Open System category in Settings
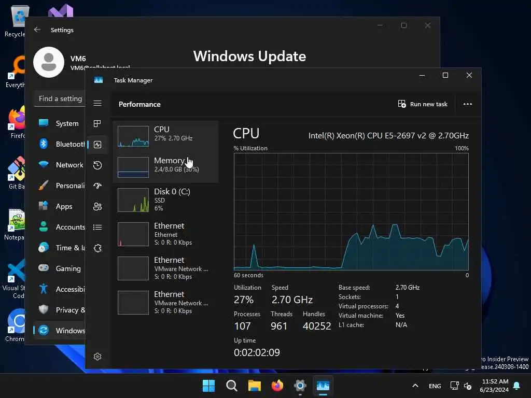This screenshot has height=398, width=531. pos(60,123)
